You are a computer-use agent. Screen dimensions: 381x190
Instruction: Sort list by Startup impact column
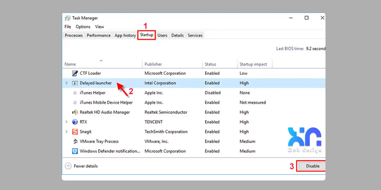point(253,64)
